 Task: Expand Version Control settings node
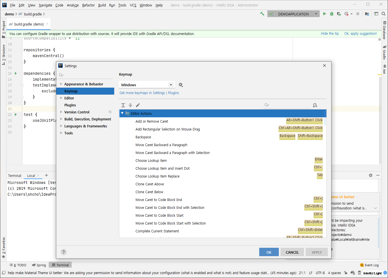61,112
